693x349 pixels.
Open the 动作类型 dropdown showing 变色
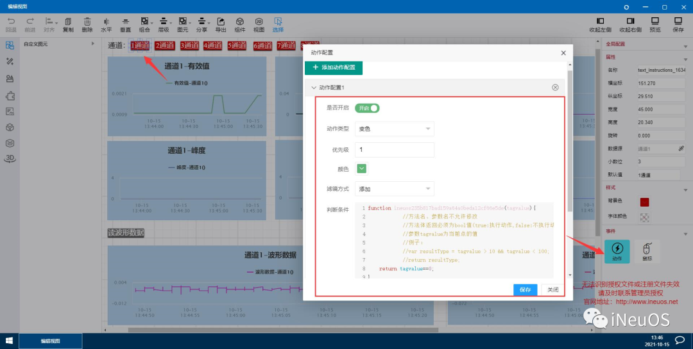[394, 129]
